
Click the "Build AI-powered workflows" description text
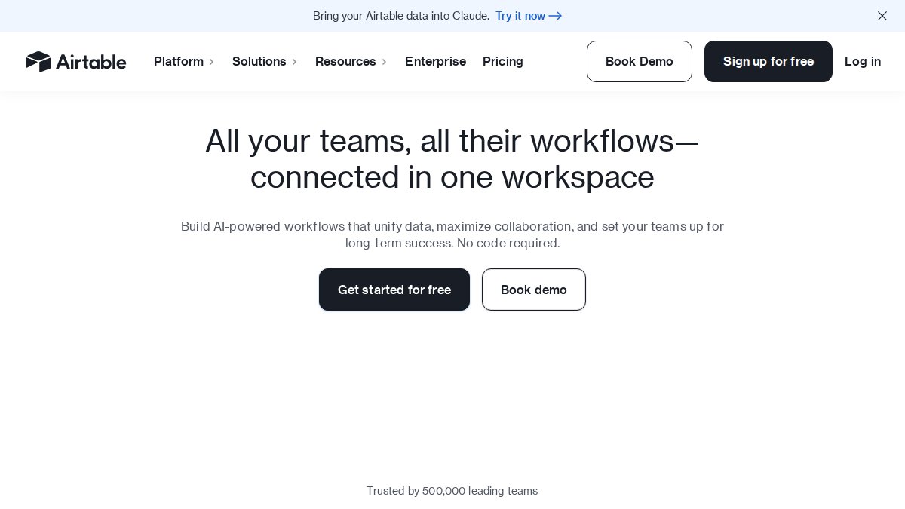tap(452, 235)
